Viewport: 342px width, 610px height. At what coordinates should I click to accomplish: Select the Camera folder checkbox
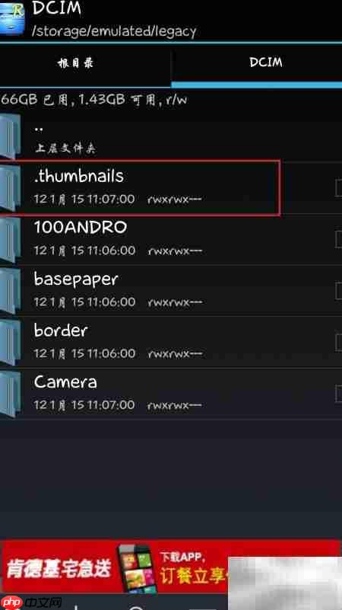[338, 393]
